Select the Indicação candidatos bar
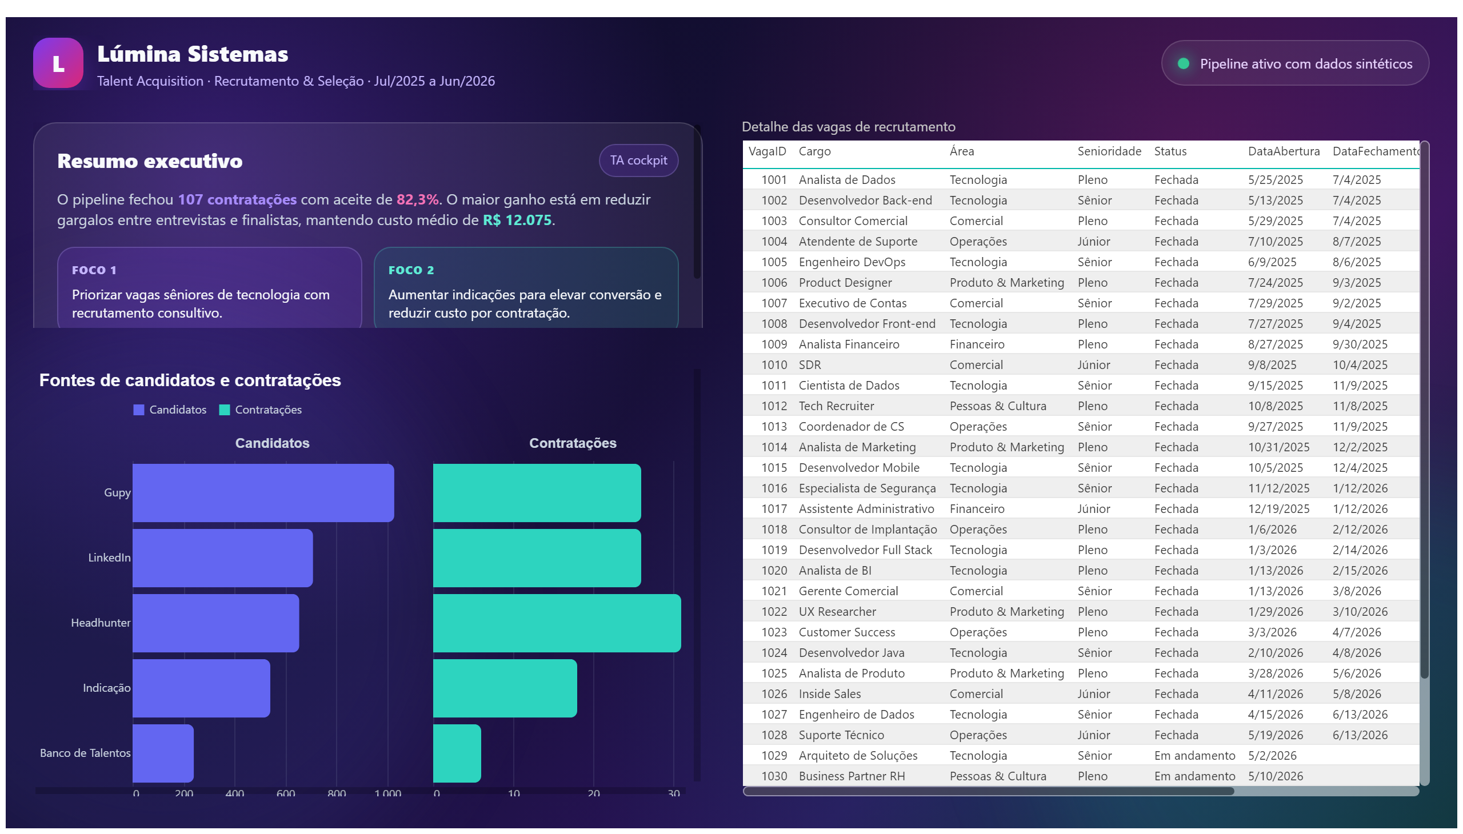Viewport: 1463px width, 834px height. tap(201, 688)
